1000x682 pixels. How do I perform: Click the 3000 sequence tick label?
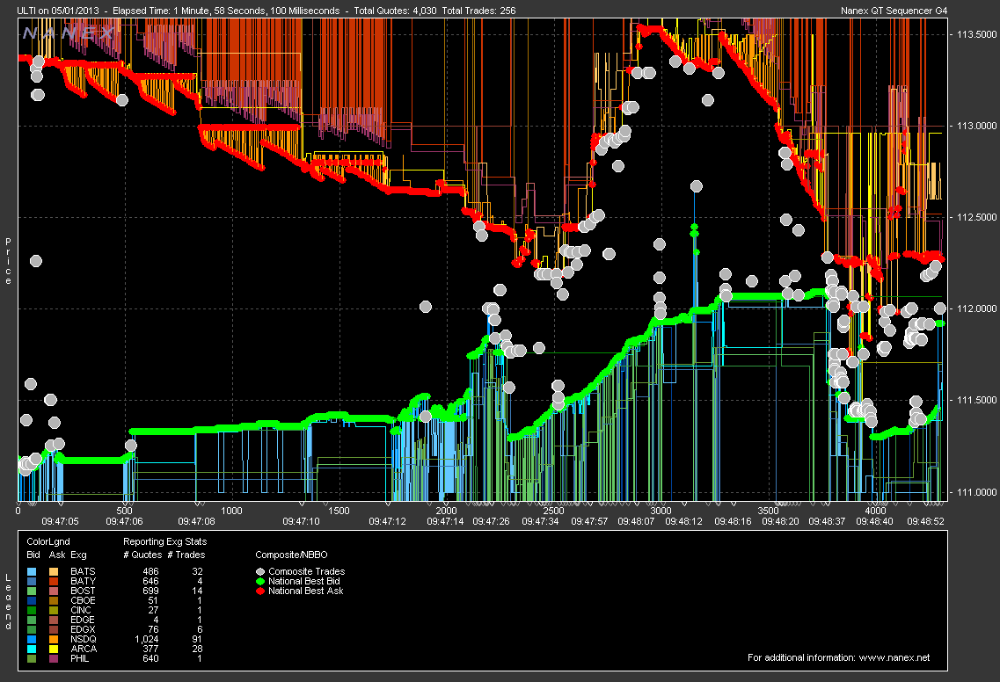coord(660,511)
